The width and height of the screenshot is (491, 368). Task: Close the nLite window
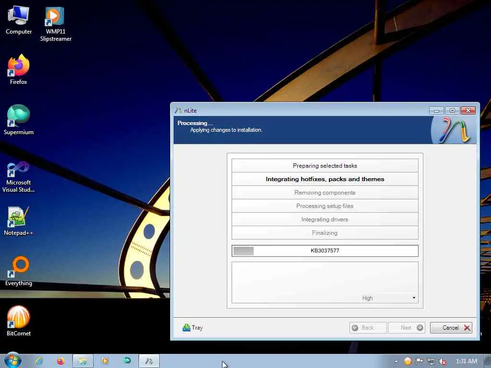pyautogui.click(x=468, y=111)
